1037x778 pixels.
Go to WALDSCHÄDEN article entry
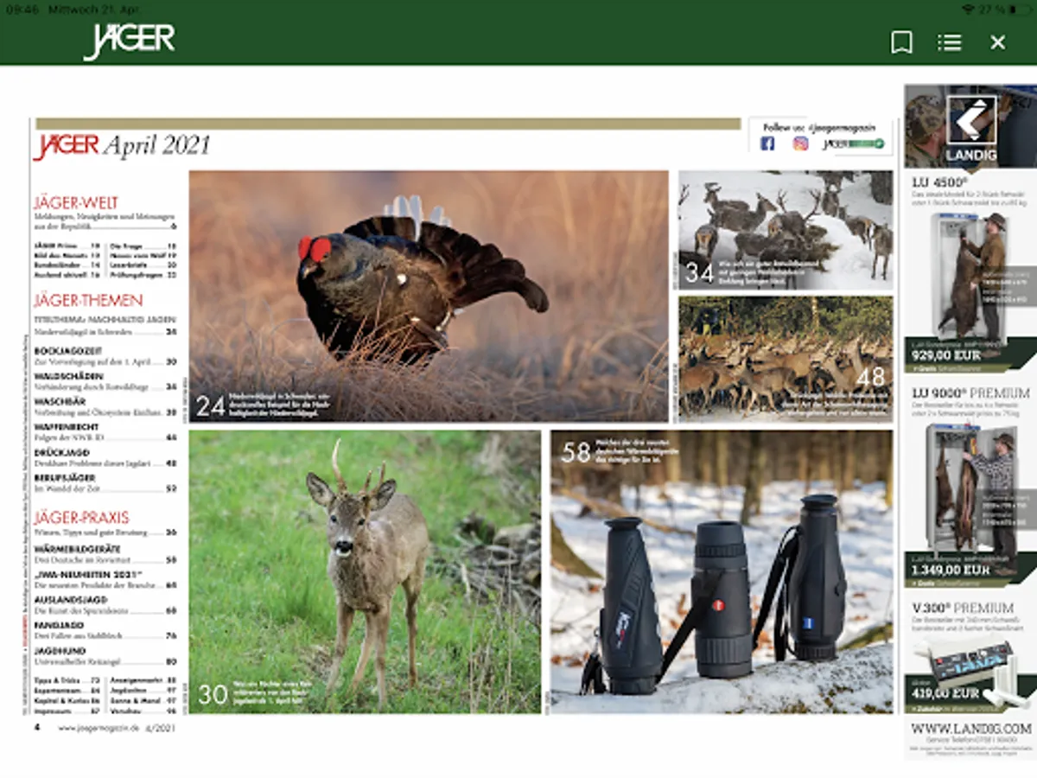coord(105,381)
